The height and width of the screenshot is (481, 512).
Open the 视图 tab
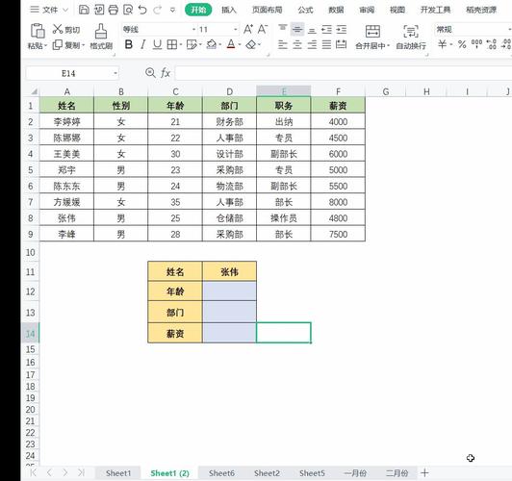click(x=397, y=10)
